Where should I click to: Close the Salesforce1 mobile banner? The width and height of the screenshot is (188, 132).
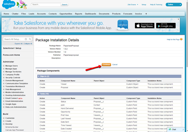click(178, 19)
